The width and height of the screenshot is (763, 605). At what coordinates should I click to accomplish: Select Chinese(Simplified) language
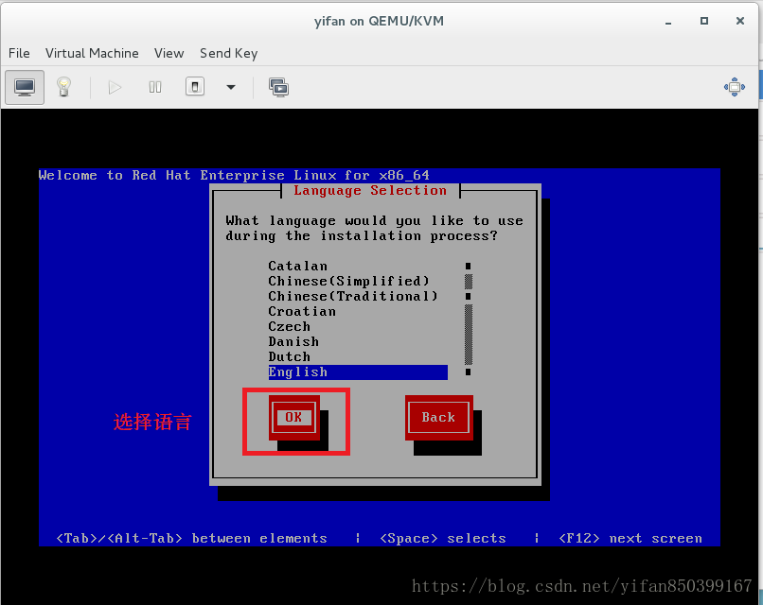[x=358, y=281]
